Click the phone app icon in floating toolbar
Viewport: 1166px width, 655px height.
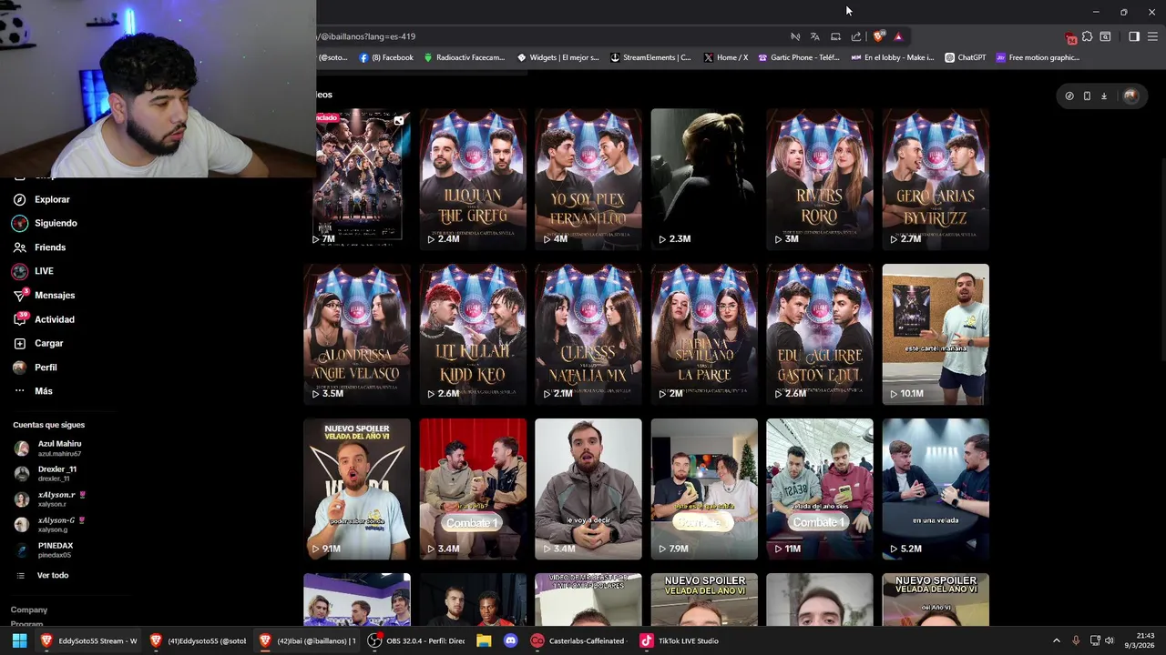click(x=1087, y=96)
